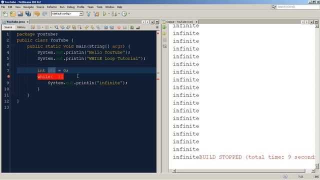This screenshot has width=320, height=180.
Task: Click the editor scroll tabs right arrow
Action: (147, 22)
